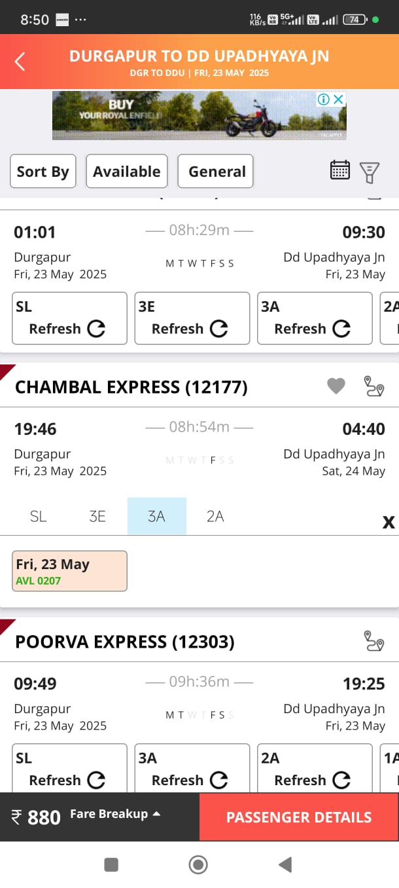Screen dimensions: 399x888
Task: Select the SL class tab for Chambal Express
Action: click(39, 517)
